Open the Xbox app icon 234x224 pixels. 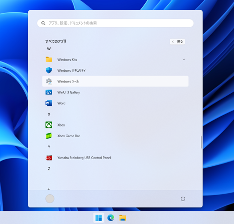click(x=49, y=125)
